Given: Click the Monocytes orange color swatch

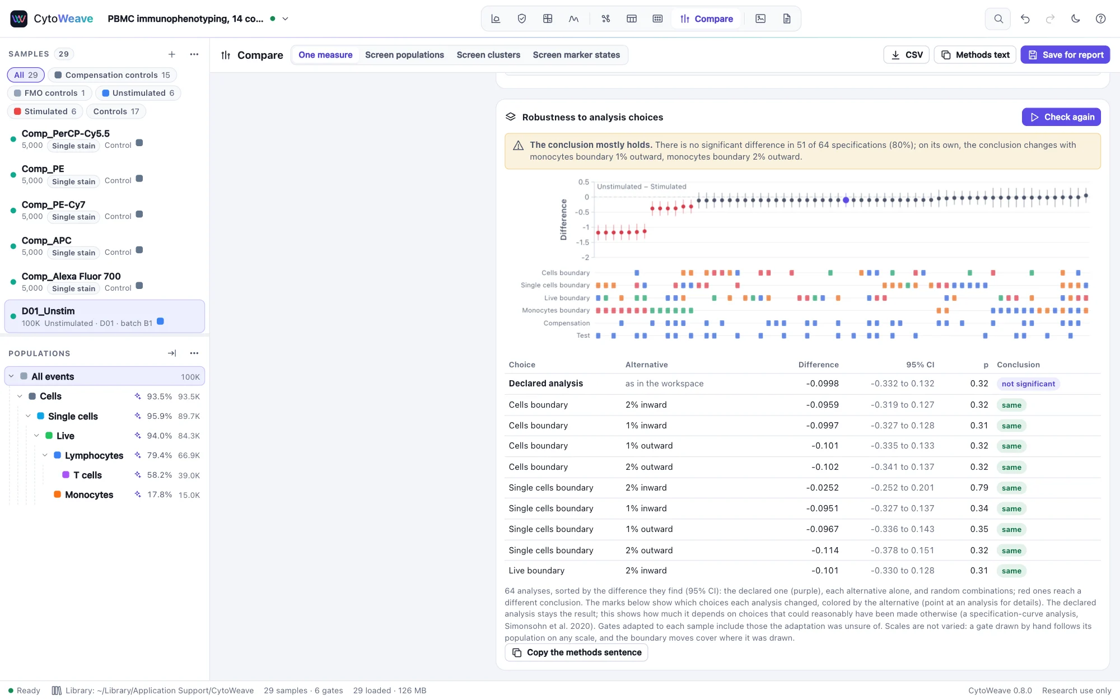Looking at the screenshot, I should click(x=58, y=494).
